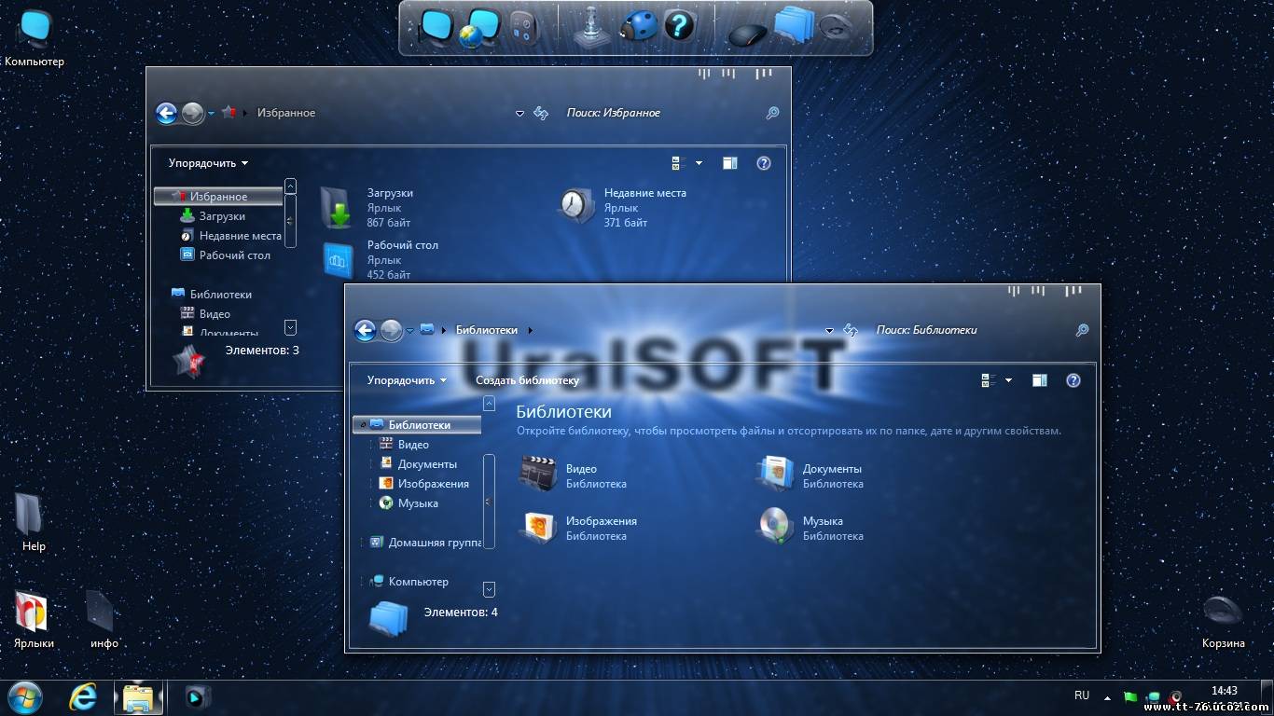Toggle the preview pane in the Избранное window

click(730, 163)
